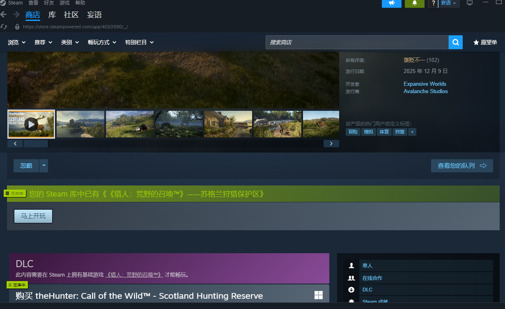
Task: Open the 浏览 dropdown menu
Action: point(16,43)
